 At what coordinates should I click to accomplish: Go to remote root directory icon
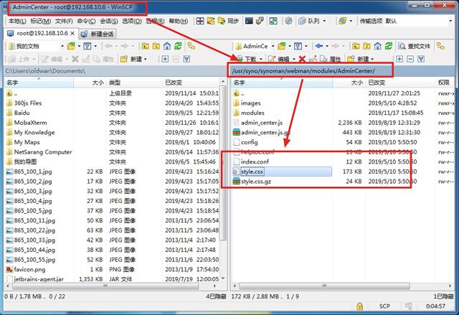tap(366, 46)
